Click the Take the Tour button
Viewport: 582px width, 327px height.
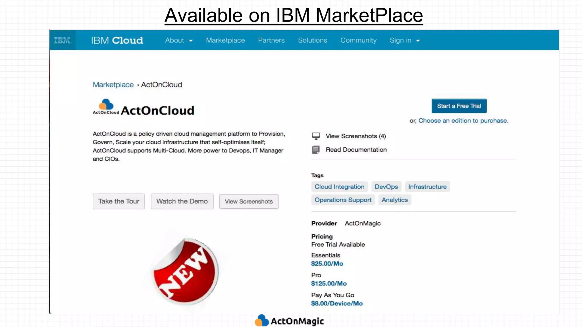(119, 201)
